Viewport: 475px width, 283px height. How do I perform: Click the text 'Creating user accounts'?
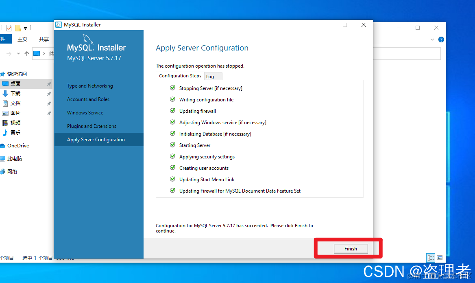[204, 168]
